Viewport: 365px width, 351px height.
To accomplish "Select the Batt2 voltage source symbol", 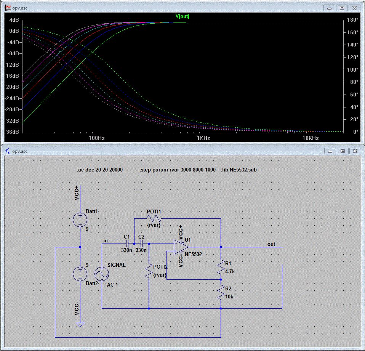I will click(x=80, y=274).
